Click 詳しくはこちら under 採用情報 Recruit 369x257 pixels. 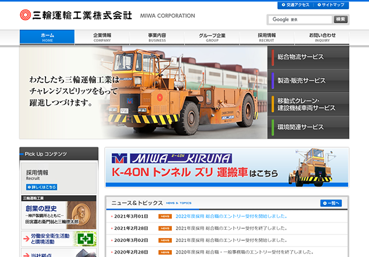(x=42, y=187)
